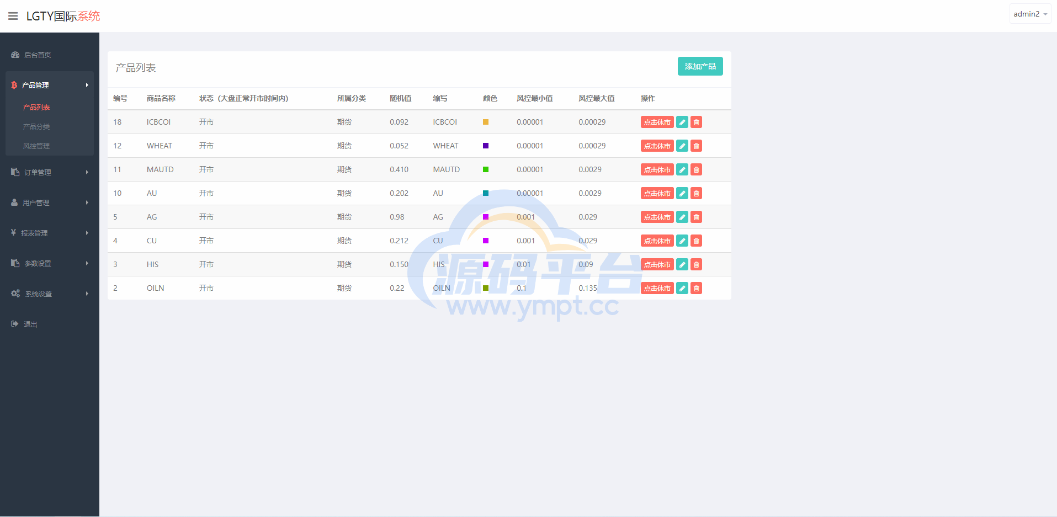The image size is (1057, 517).
Task: Expand the 订单管理 sidebar section
Action: click(50, 172)
